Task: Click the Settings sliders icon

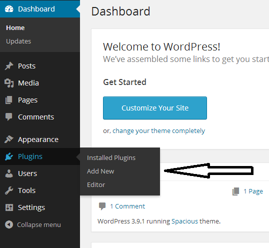Action: click(9, 207)
